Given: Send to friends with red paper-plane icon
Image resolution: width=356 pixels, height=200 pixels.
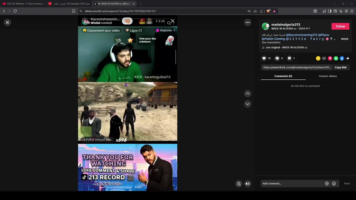Looking at the screenshot, I should pyautogui.click(x=330, y=58).
